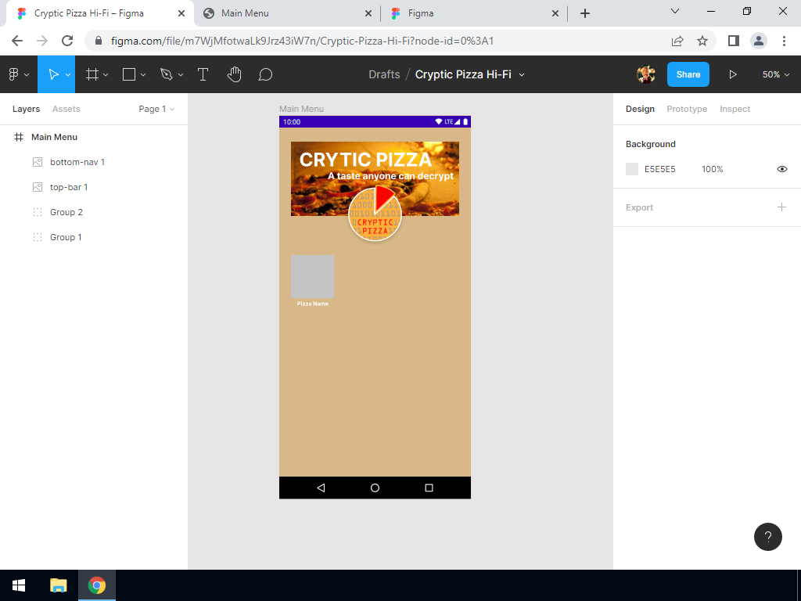The width and height of the screenshot is (801, 601).
Task: Click the top-bar 1 image icon
Action: [38, 187]
